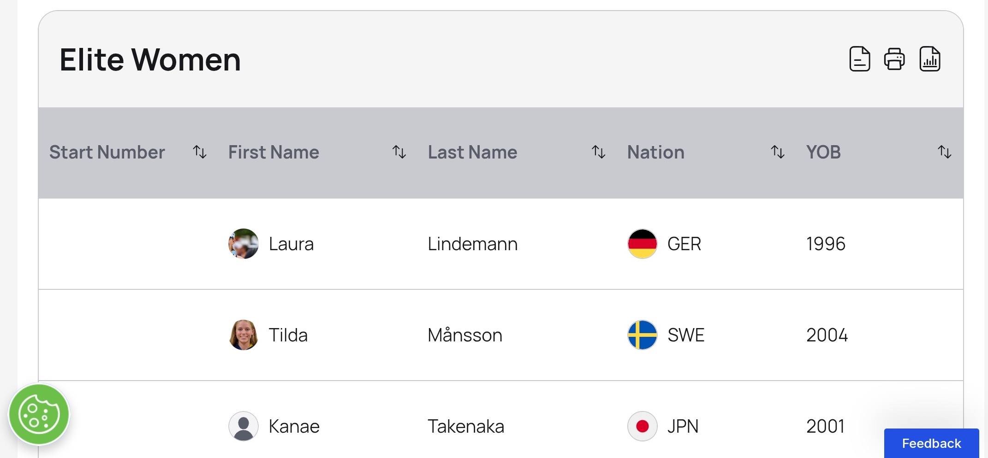The height and width of the screenshot is (458, 988).
Task: Open Takenaka last name link
Action: coord(465,426)
